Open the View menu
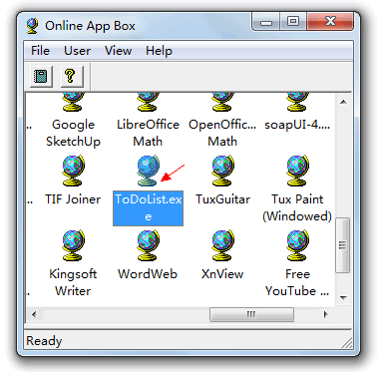378x372 pixels. click(118, 51)
